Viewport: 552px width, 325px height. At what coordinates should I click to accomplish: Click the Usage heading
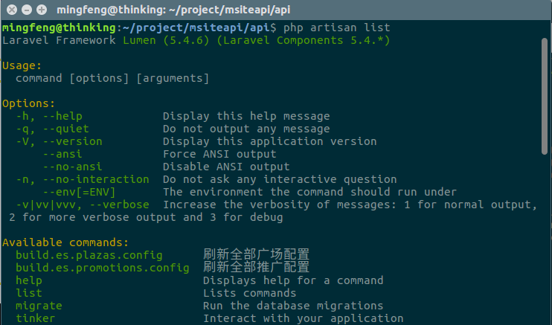[x=22, y=66]
